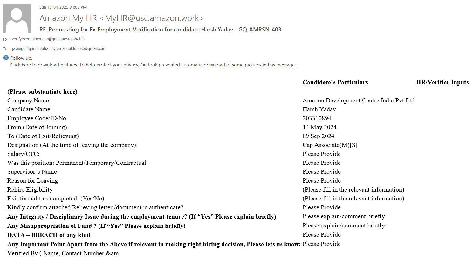This screenshot has height=265, width=473.
Task: Click the RE: Requesting for Ex-Employment Verification subject
Action: (x=160, y=30)
